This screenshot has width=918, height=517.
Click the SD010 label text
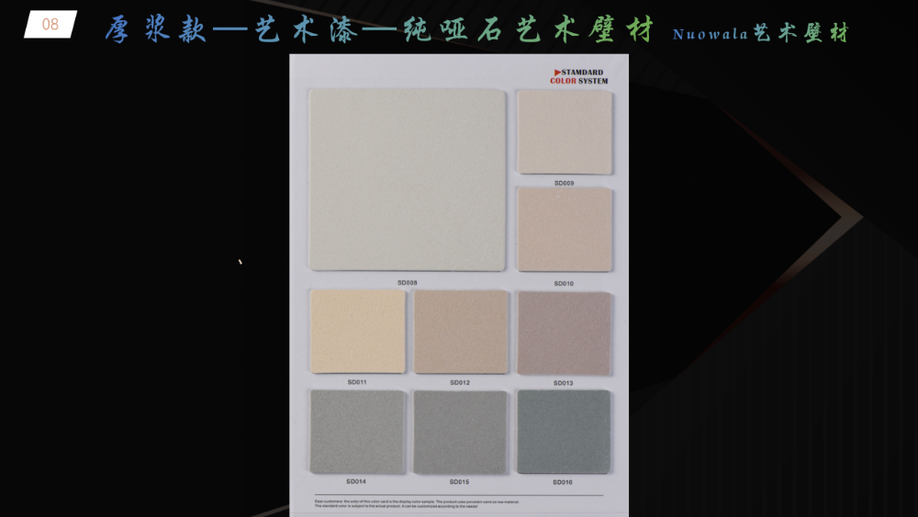(x=564, y=284)
